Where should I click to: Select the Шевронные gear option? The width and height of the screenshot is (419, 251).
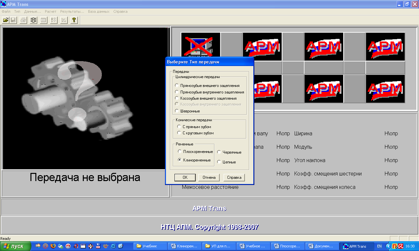click(x=177, y=111)
